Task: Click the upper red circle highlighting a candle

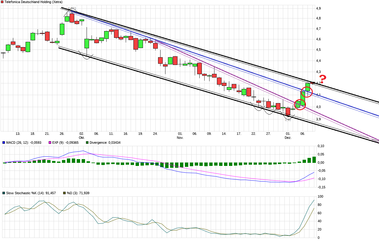Action: click(x=307, y=92)
